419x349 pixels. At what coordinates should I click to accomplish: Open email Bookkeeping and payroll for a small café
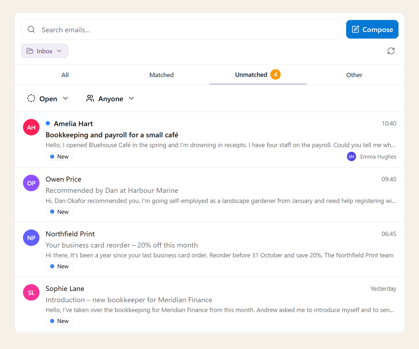pos(209,140)
